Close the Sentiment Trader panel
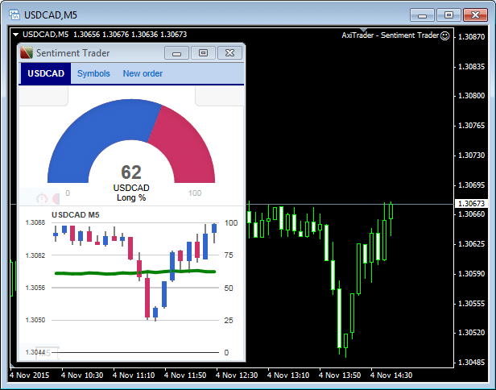 tap(230, 53)
